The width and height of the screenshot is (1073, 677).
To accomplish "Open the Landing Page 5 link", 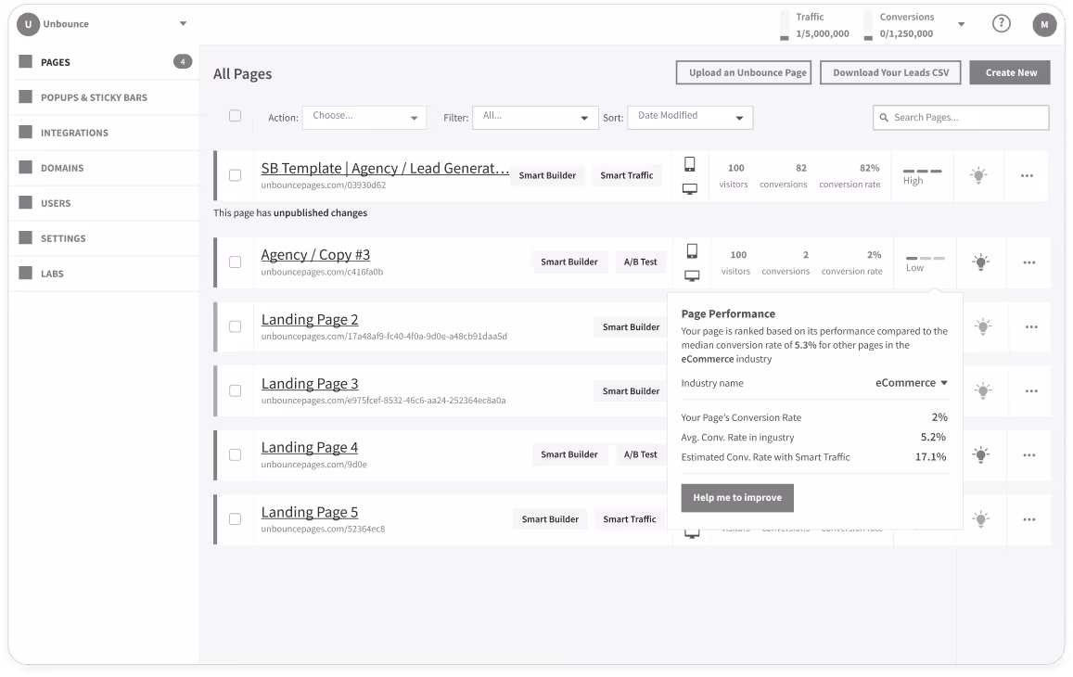I will (310, 512).
